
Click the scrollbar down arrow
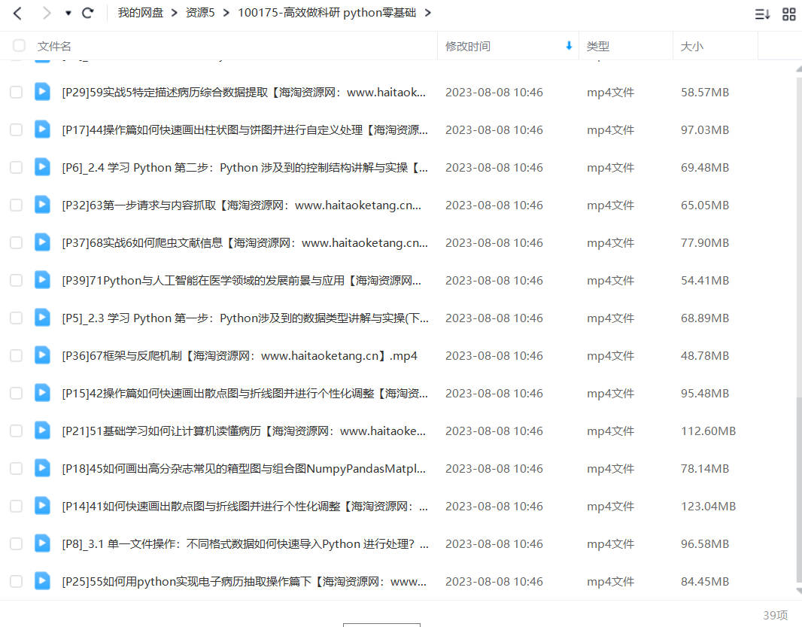[x=799, y=591]
